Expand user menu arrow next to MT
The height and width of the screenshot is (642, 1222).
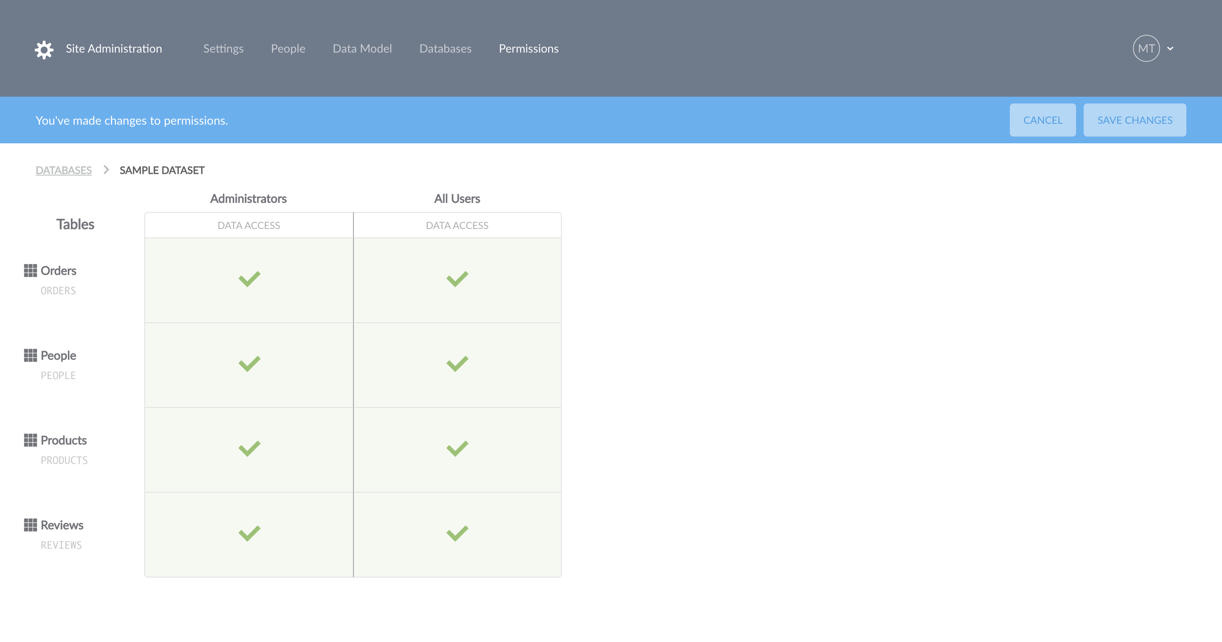[x=1170, y=49]
